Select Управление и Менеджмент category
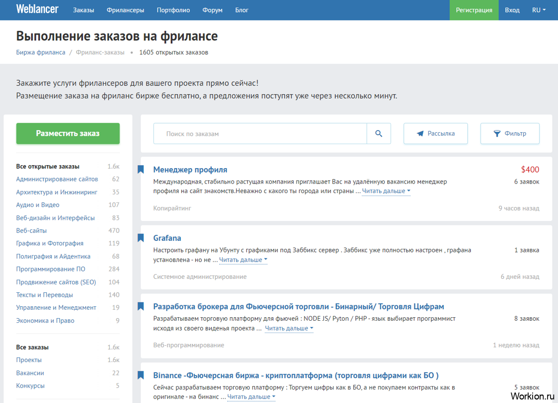This screenshot has width=558, height=403. (x=56, y=308)
